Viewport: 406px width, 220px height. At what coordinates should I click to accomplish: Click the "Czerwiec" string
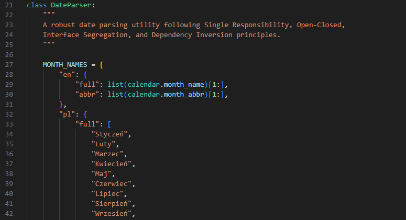pyautogui.click(x=112, y=184)
